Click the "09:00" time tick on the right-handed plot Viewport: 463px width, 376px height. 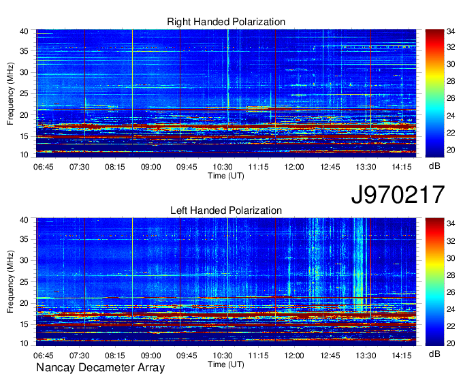click(x=151, y=167)
